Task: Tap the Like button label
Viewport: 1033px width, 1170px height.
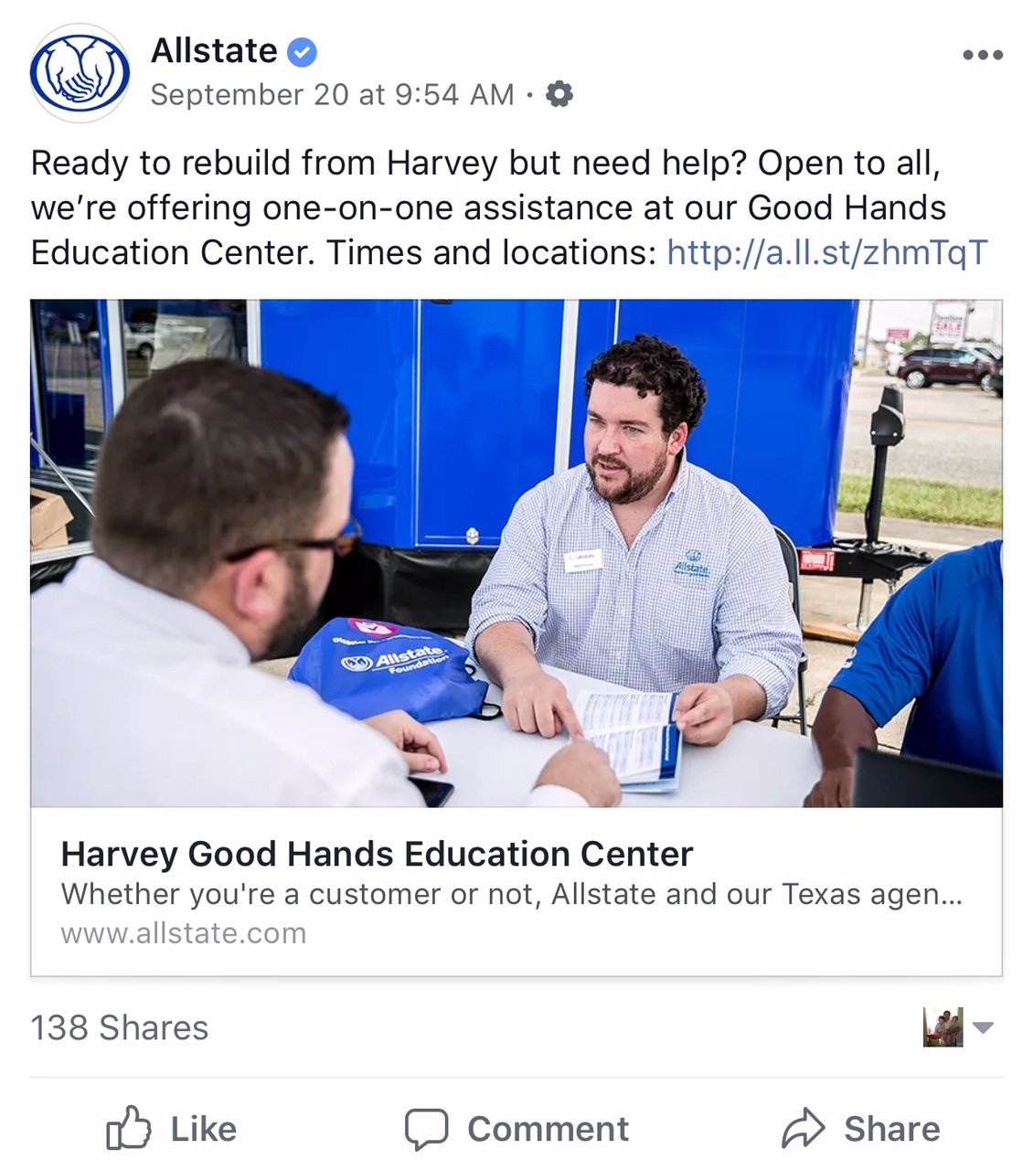Action: point(204,1129)
